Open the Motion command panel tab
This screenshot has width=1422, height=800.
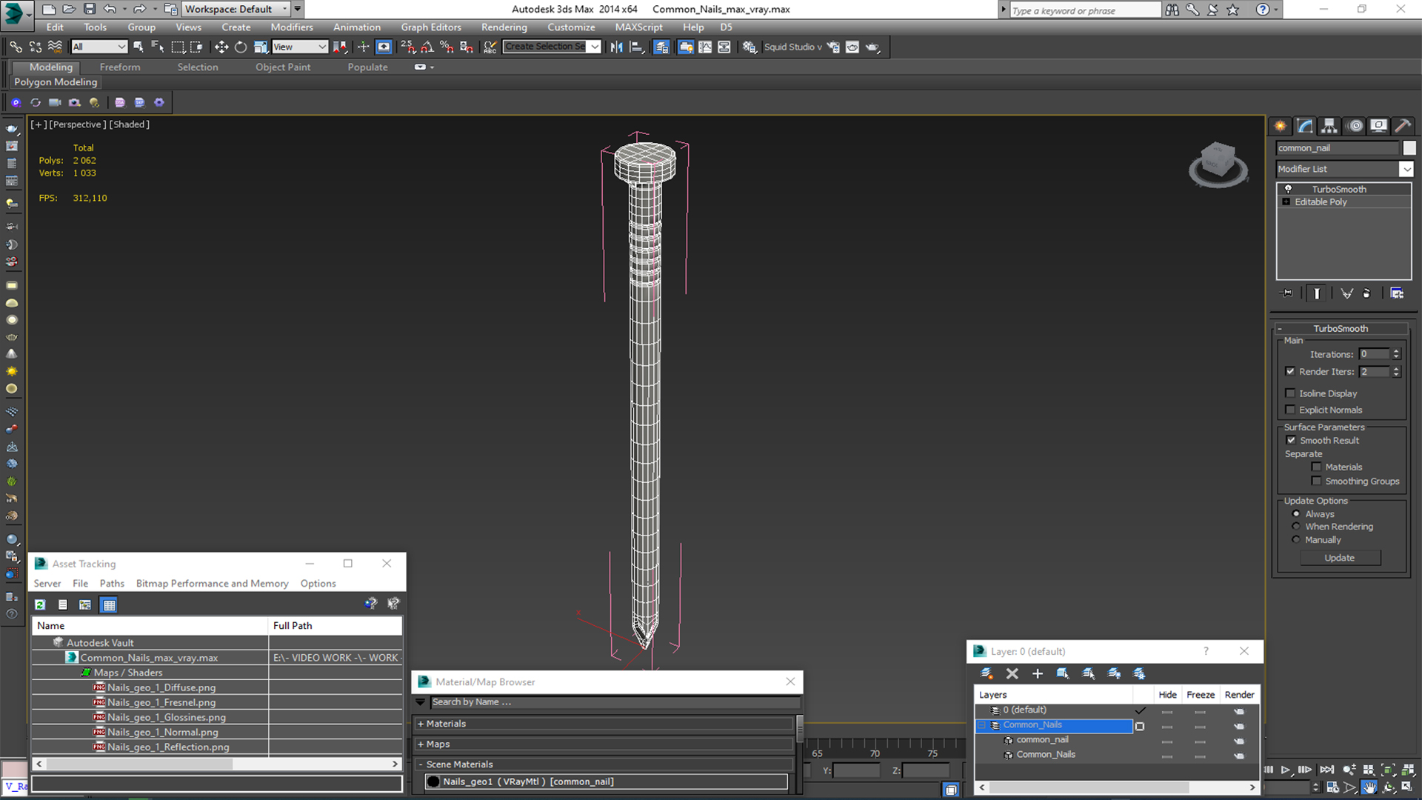(x=1355, y=126)
